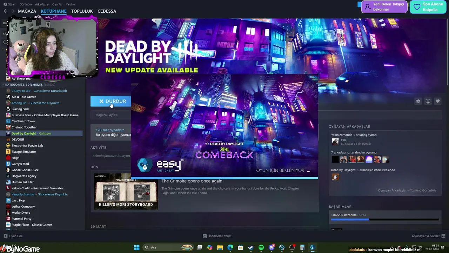Screen dimensions: 449x253
Task: Switch to the Kütüphane tab
Action: point(54,11)
